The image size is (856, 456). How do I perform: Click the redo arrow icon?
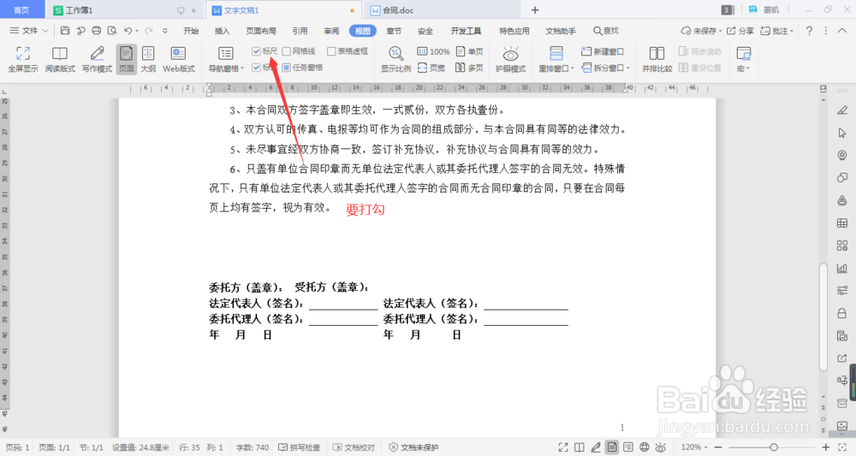pos(148,31)
